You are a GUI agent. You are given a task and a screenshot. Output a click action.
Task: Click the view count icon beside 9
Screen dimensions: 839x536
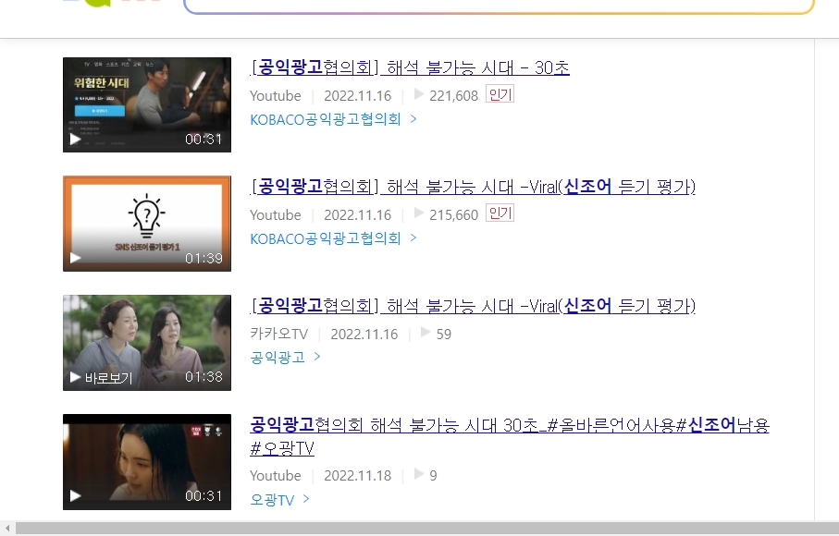pos(419,474)
